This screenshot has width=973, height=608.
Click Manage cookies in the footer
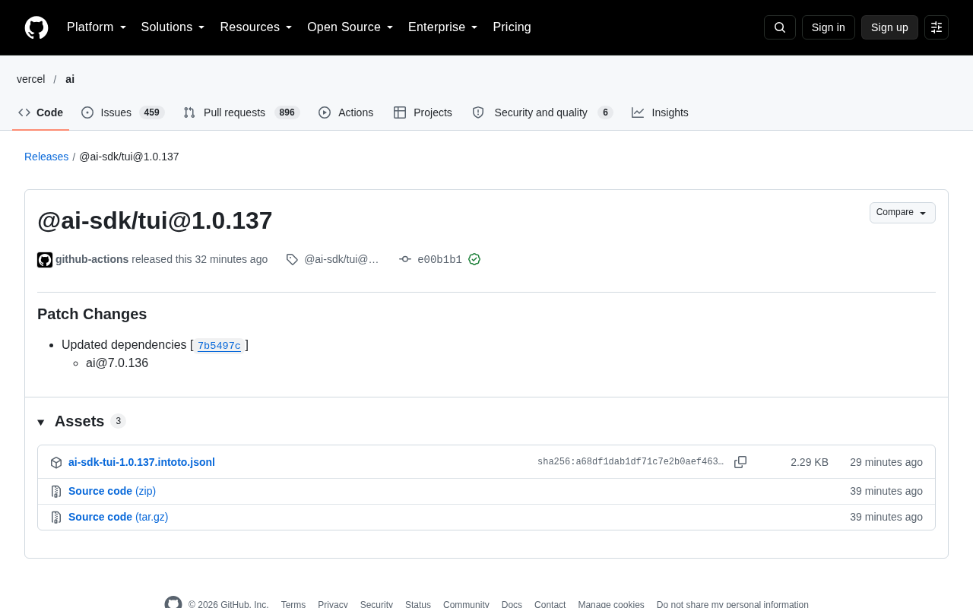tap(611, 604)
